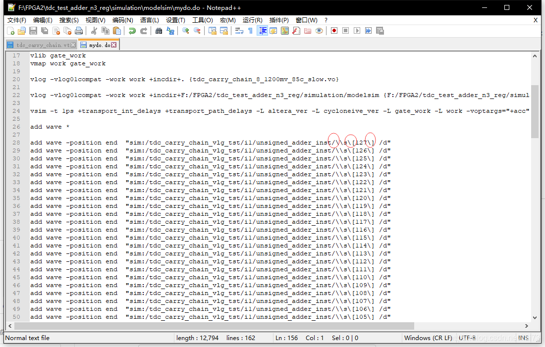Open the 宏(M) menu

(228, 20)
